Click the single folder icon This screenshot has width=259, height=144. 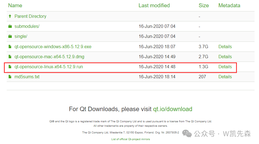10,36
